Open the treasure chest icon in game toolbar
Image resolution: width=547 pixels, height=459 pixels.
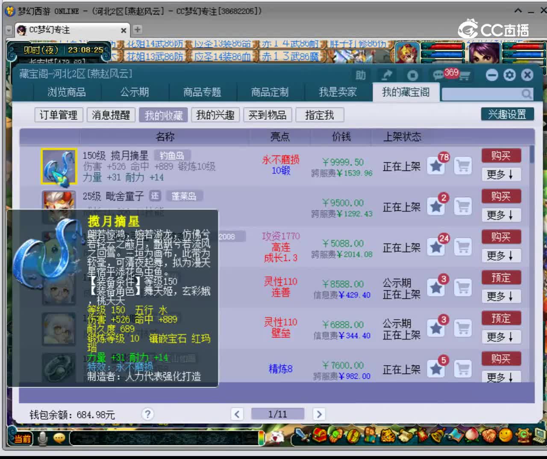tap(319, 436)
